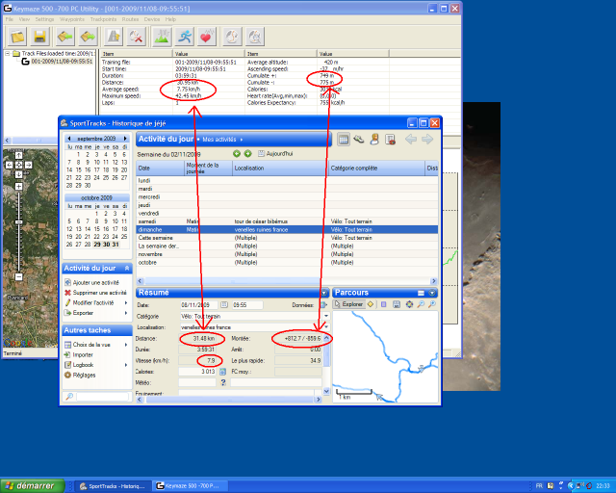Expand the Exporter submenu
Image resolution: width=616 pixels, height=493 pixels.
[x=126, y=313]
